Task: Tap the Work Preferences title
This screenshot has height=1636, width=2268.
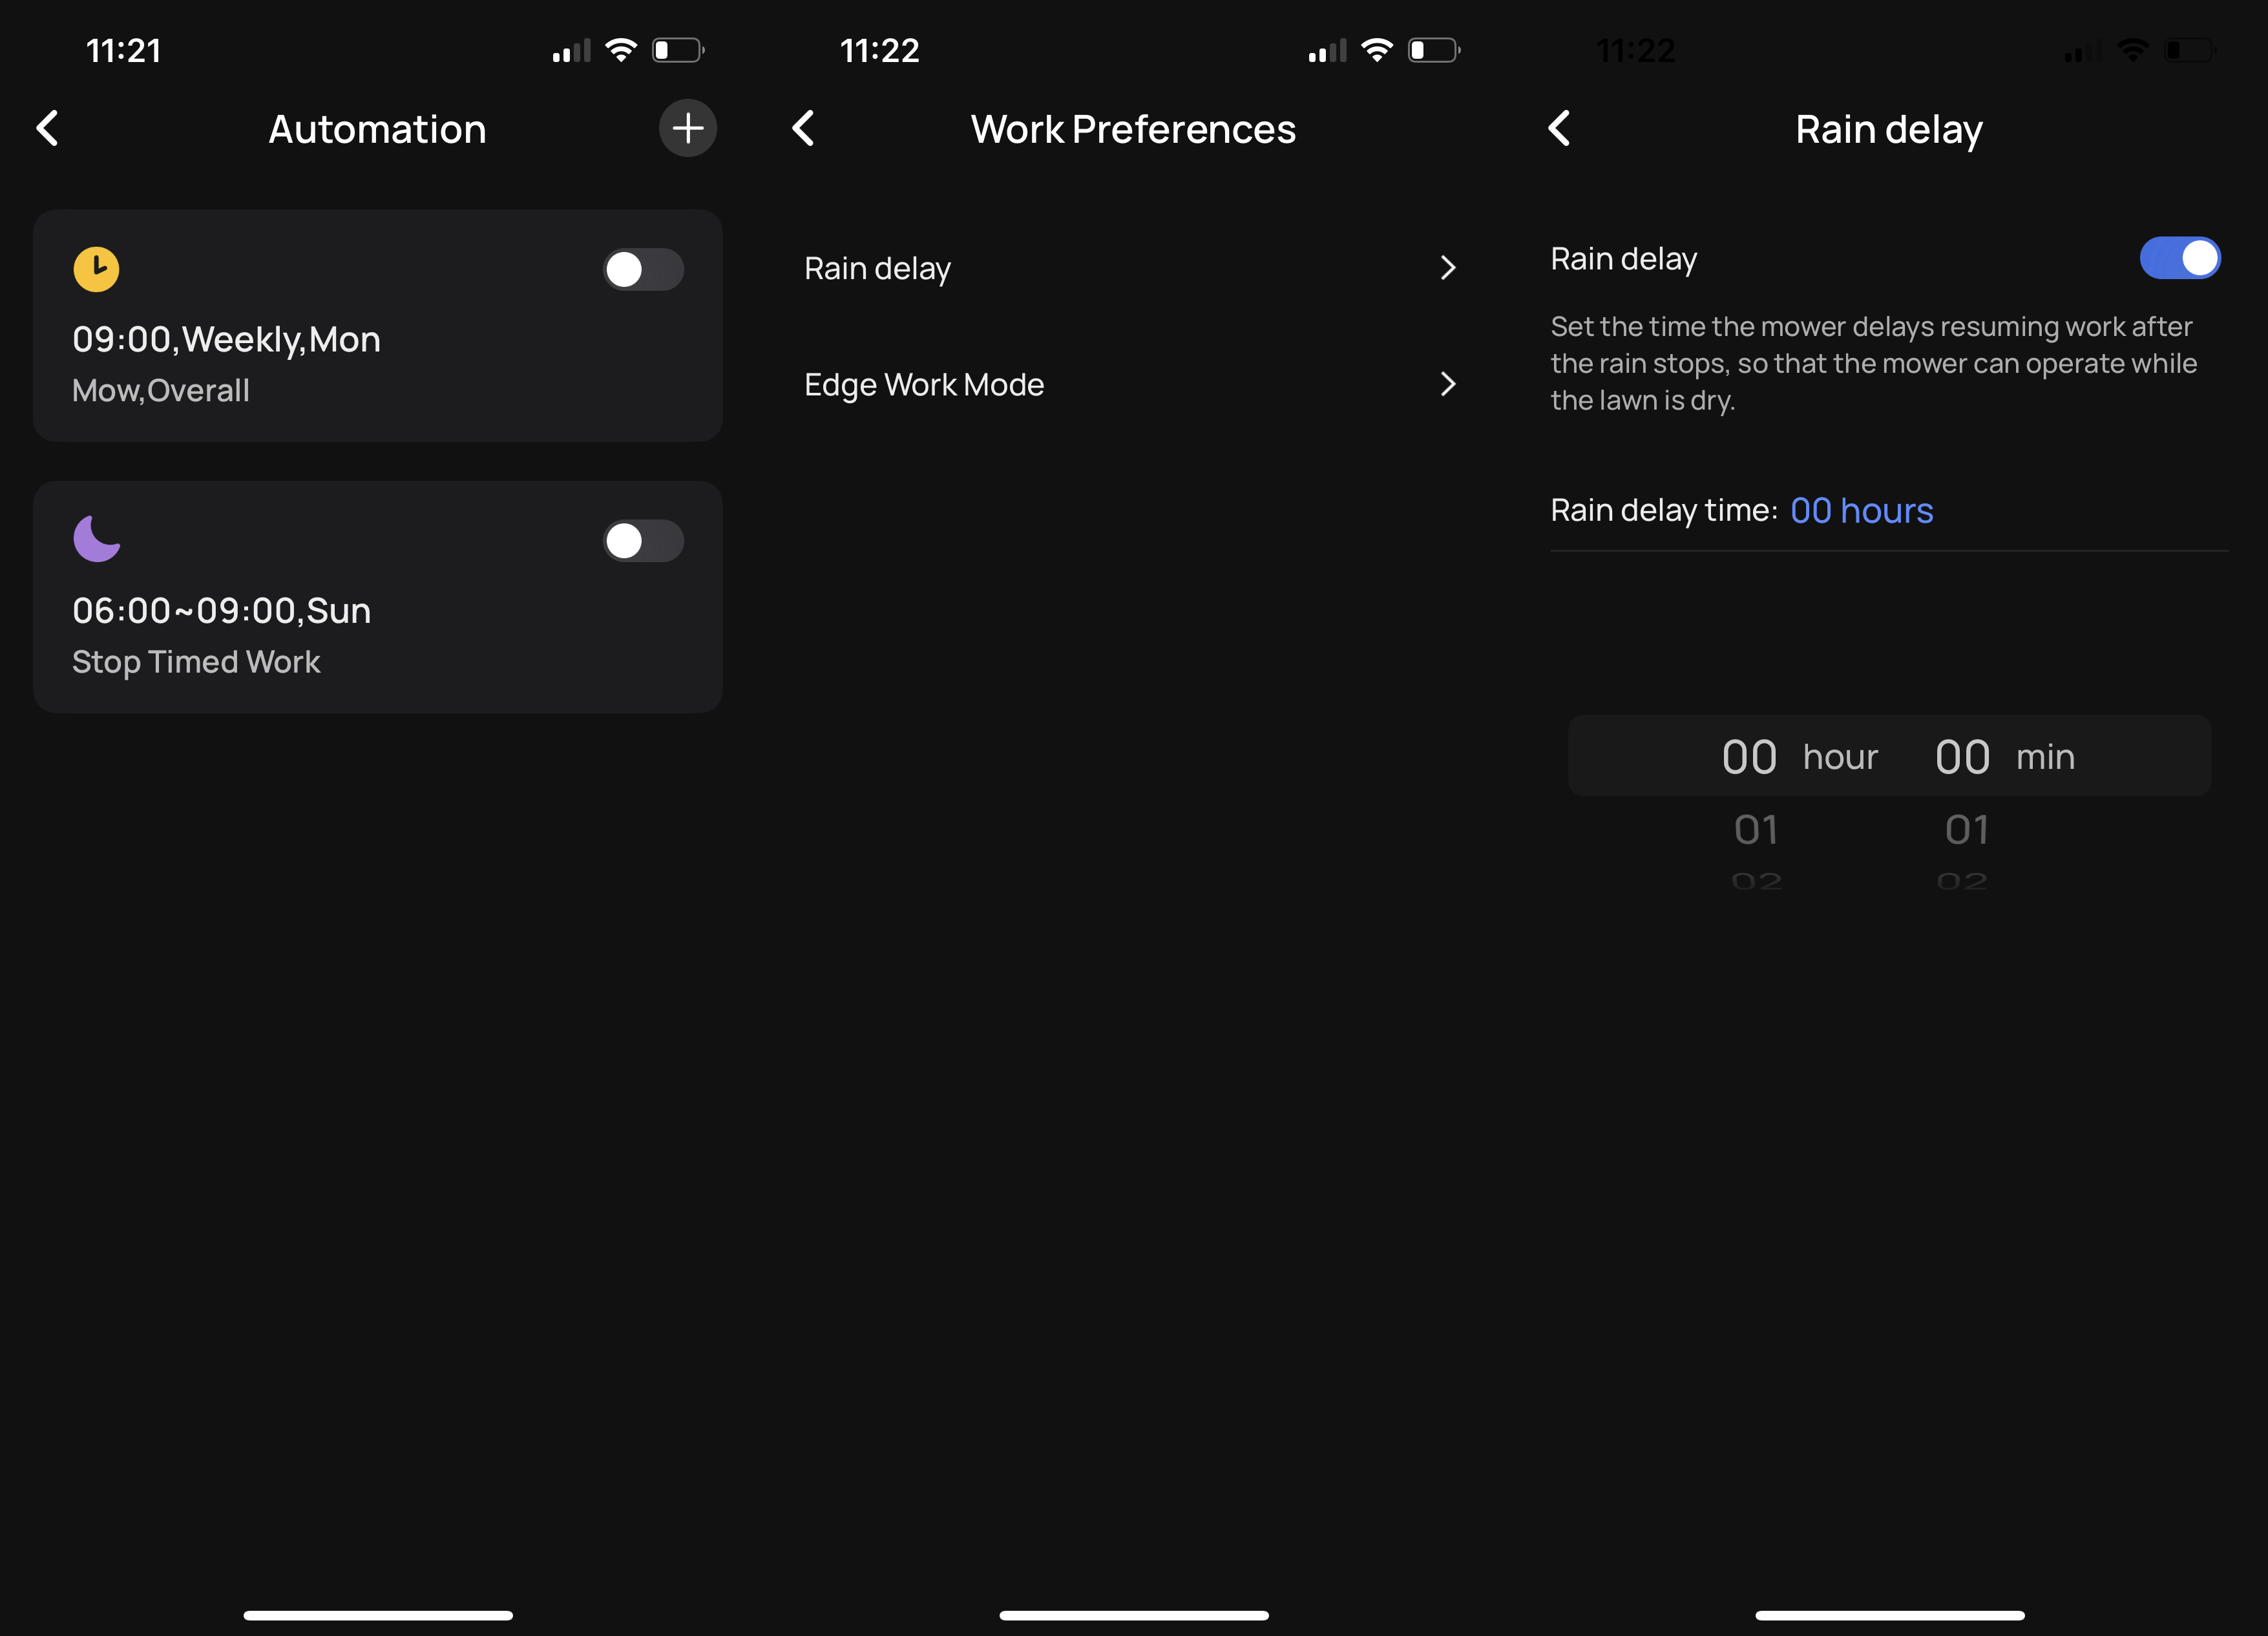Action: pyautogui.click(x=1133, y=129)
